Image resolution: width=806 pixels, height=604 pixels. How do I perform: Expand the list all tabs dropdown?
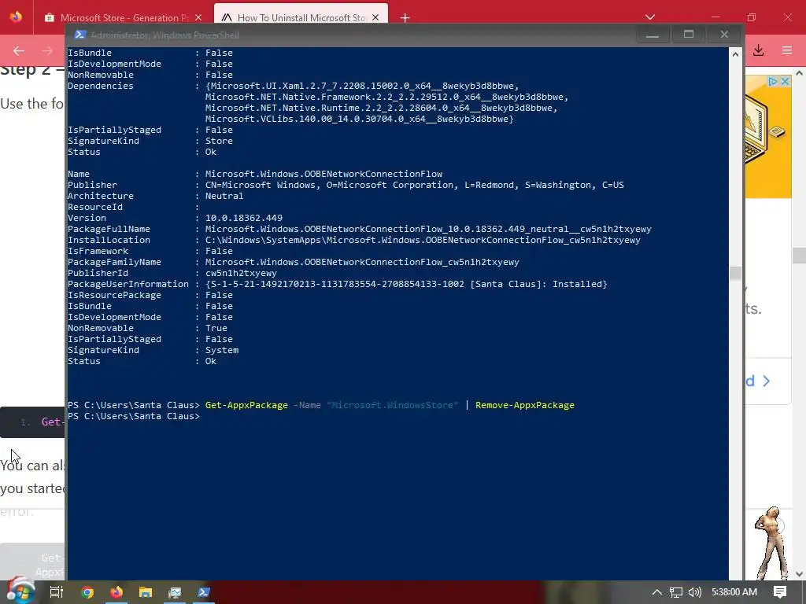tap(650, 17)
